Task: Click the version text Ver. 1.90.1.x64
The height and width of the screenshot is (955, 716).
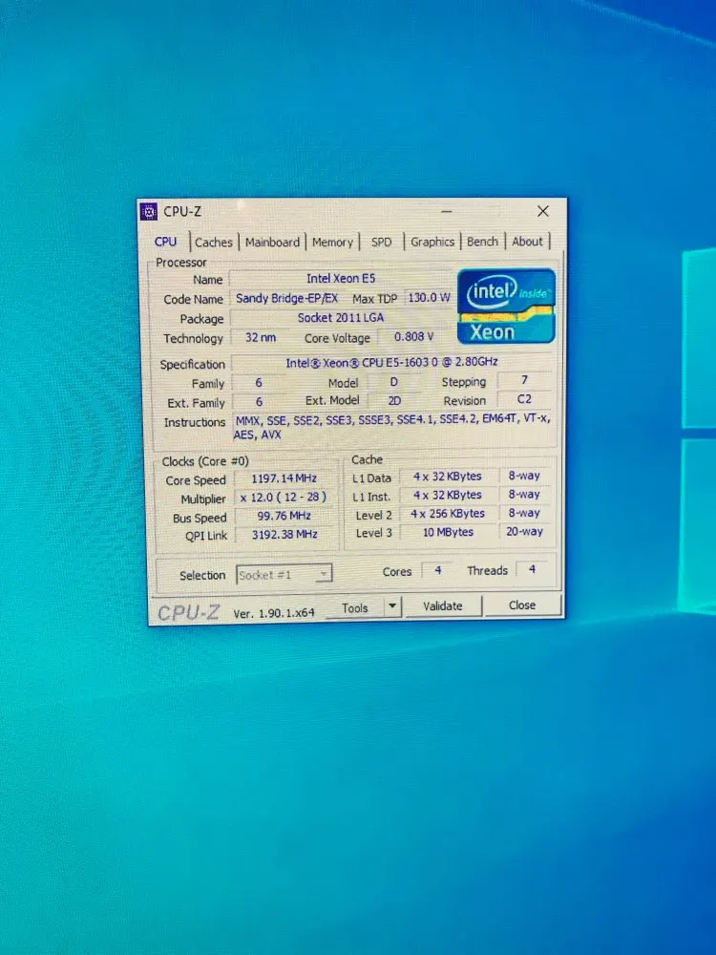Action: 274,613
